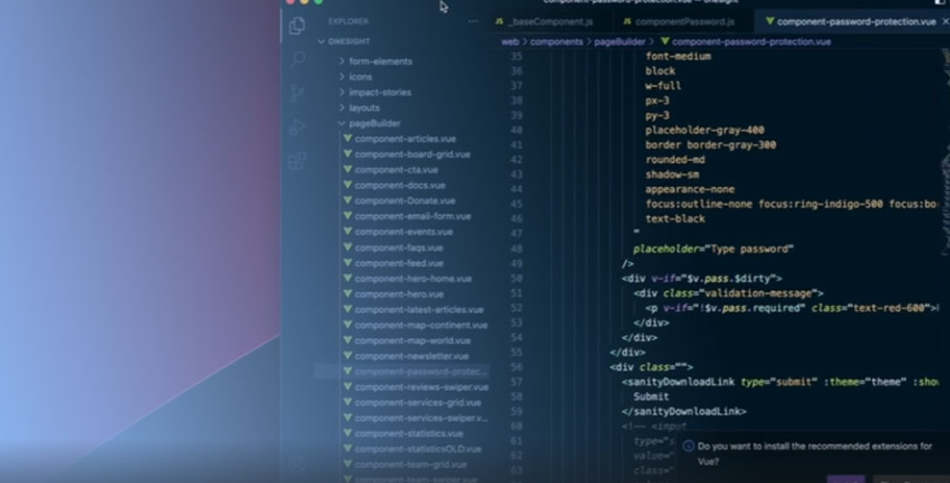Open component-docs.vue file

click(x=400, y=185)
